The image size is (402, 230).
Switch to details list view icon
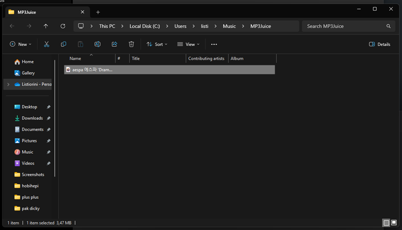click(386, 223)
